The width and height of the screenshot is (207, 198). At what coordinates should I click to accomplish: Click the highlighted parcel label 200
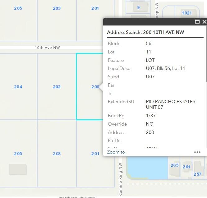point(95,87)
